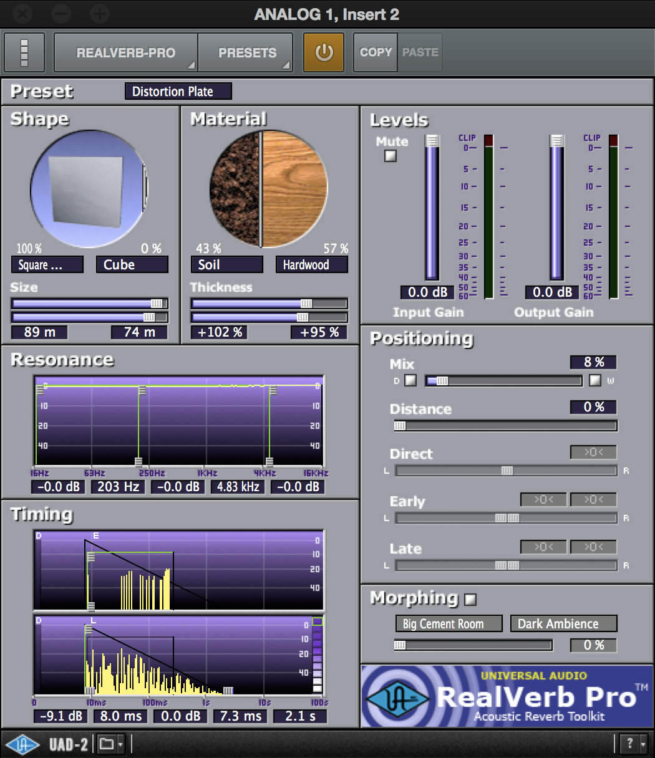The image size is (655, 758).
Task: Click the Mix 8 % value field
Action: click(593, 362)
